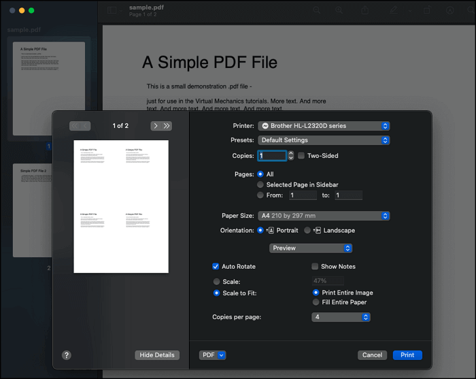
Task: Open the PDF options menu button
Action: click(212, 355)
